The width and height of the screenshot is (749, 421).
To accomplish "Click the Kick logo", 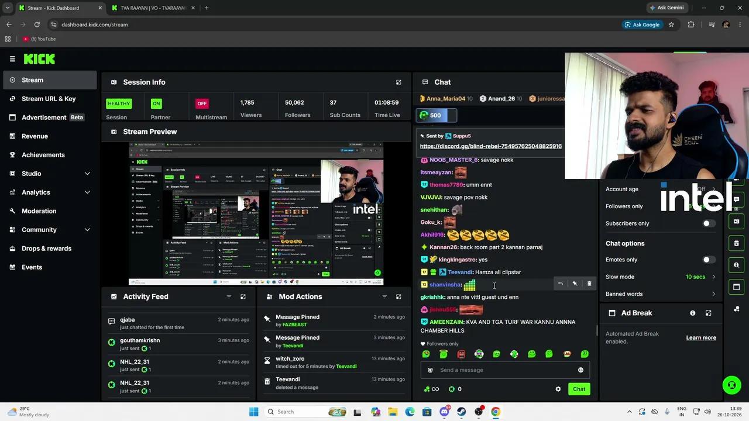I will [x=39, y=59].
